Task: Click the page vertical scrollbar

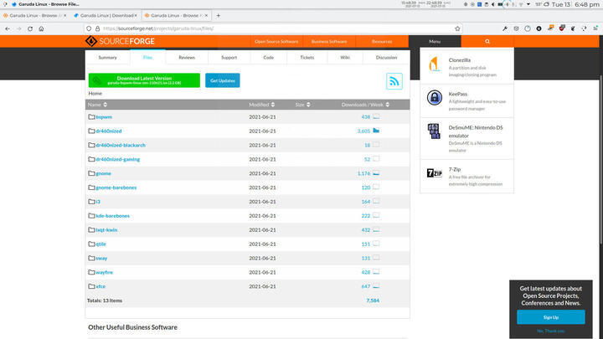Action: pos(600,160)
